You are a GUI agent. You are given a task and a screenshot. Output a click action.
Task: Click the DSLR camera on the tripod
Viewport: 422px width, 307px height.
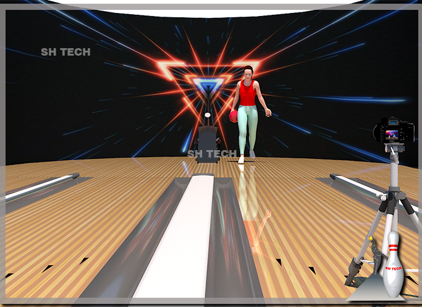[394, 130]
